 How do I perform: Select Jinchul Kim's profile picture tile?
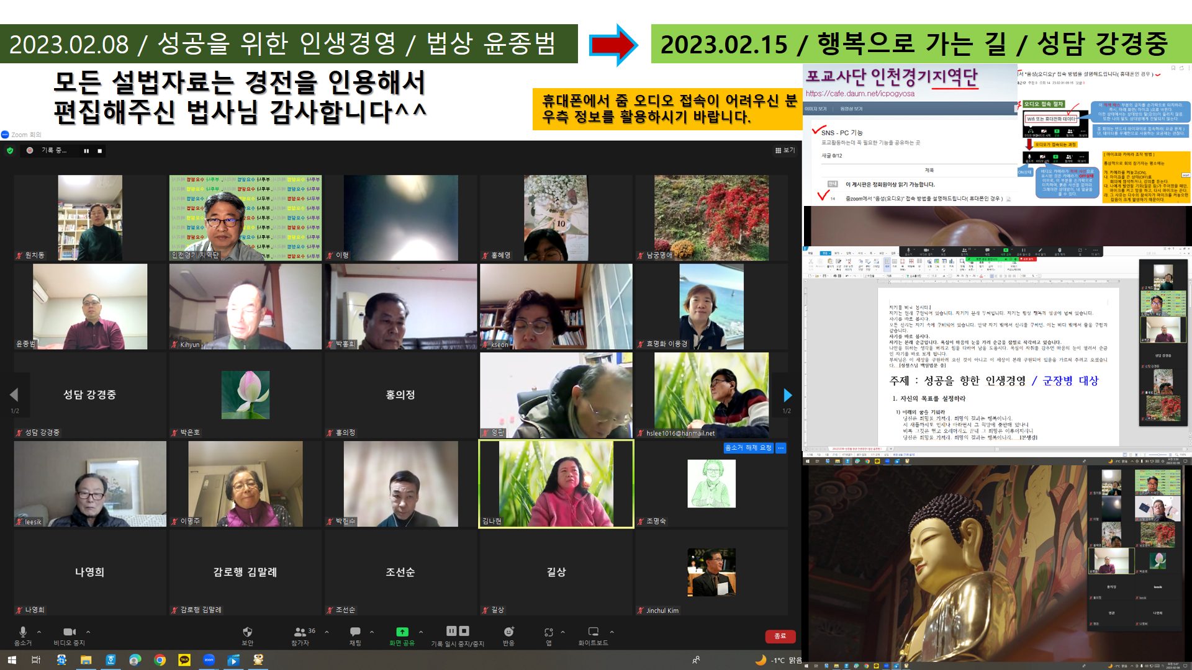tap(711, 573)
